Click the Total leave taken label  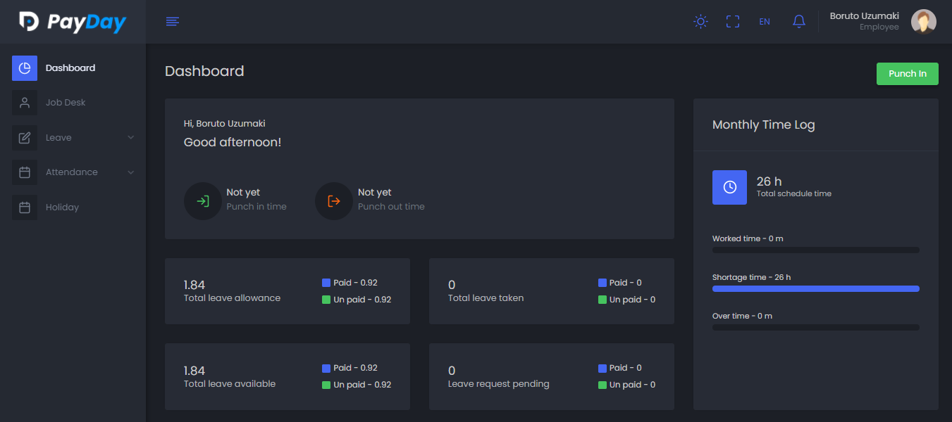(486, 298)
